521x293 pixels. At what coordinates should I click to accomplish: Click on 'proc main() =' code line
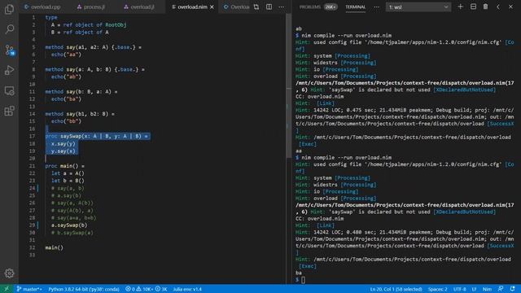point(65,166)
